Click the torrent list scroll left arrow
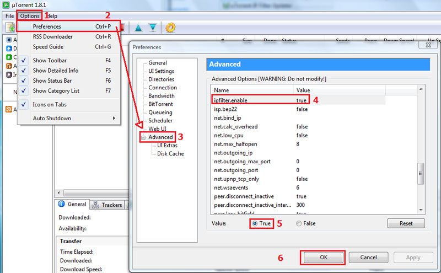The width and height of the screenshot is (441, 273). [58, 193]
